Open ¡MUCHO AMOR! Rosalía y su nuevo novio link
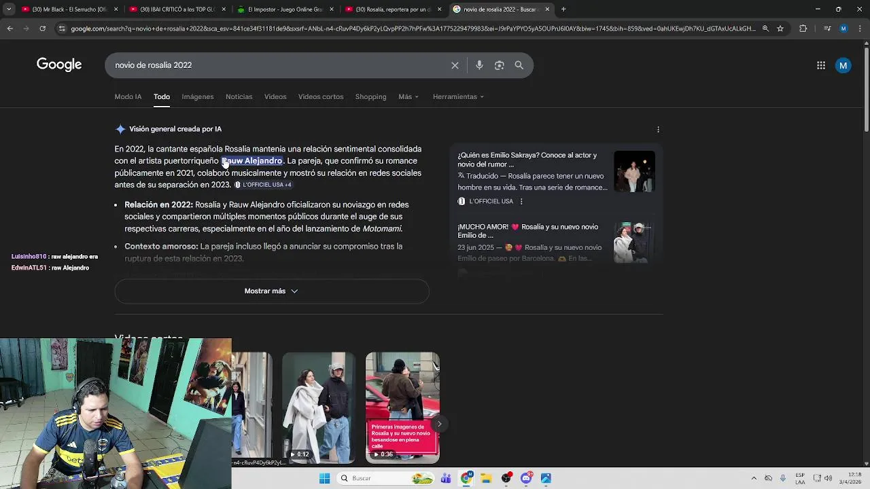870x489 pixels. coord(528,231)
